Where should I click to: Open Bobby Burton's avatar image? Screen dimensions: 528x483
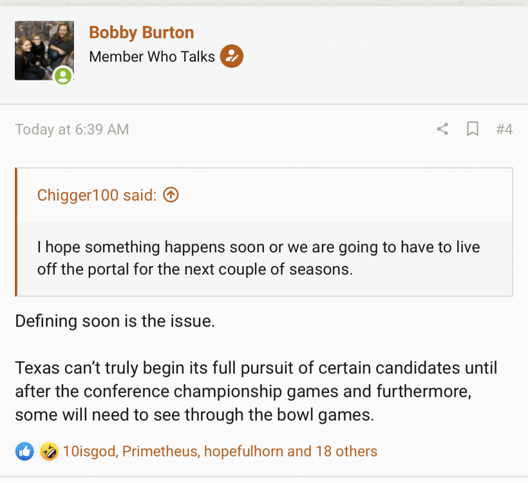click(44, 50)
